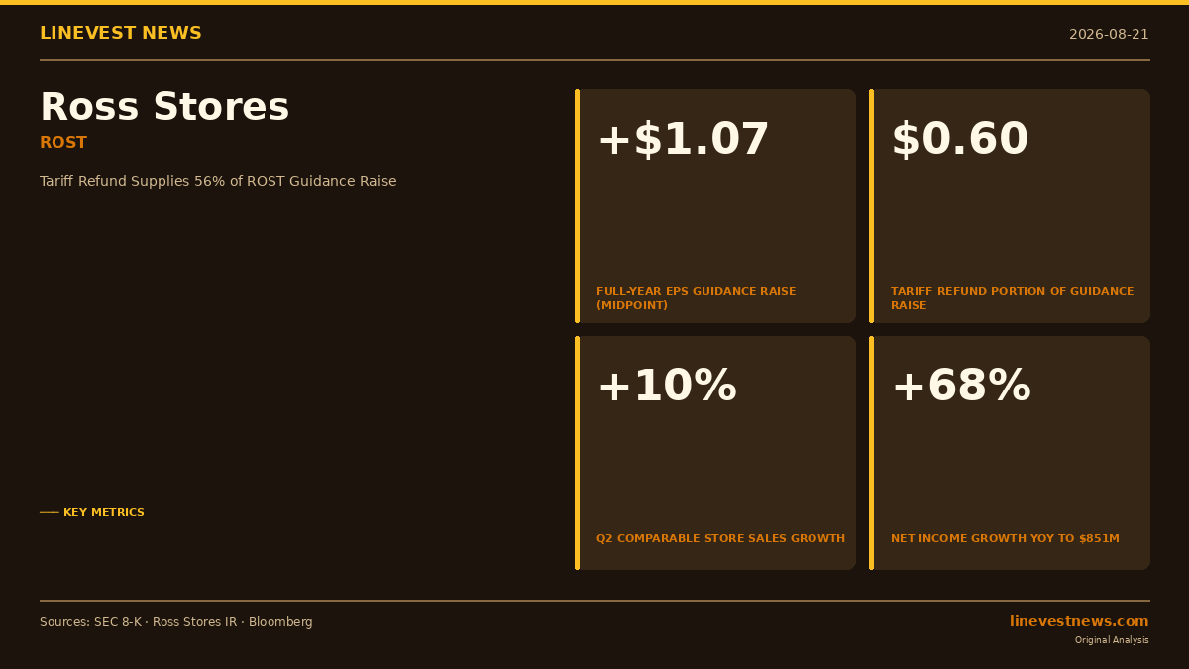Screen dimensions: 1189x669
Task: Click the Tariff Refund subtitle text
Action: (x=218, y=182)
